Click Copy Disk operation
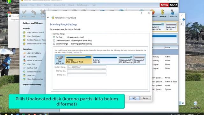Viewport: 204px width, 115px height. pos(31,64)
